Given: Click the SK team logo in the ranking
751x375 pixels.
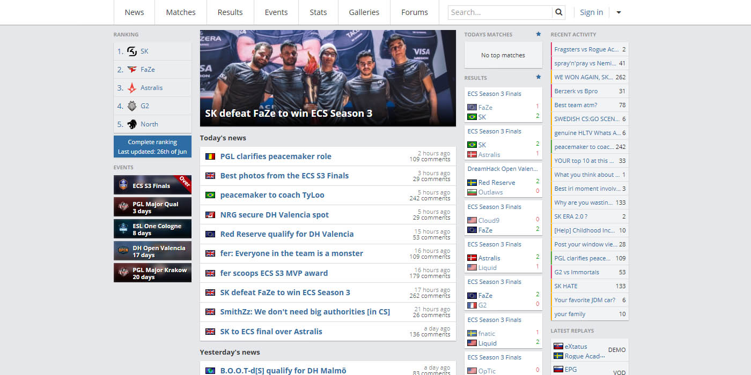Looking at the screenshot, I should (131, 51).
